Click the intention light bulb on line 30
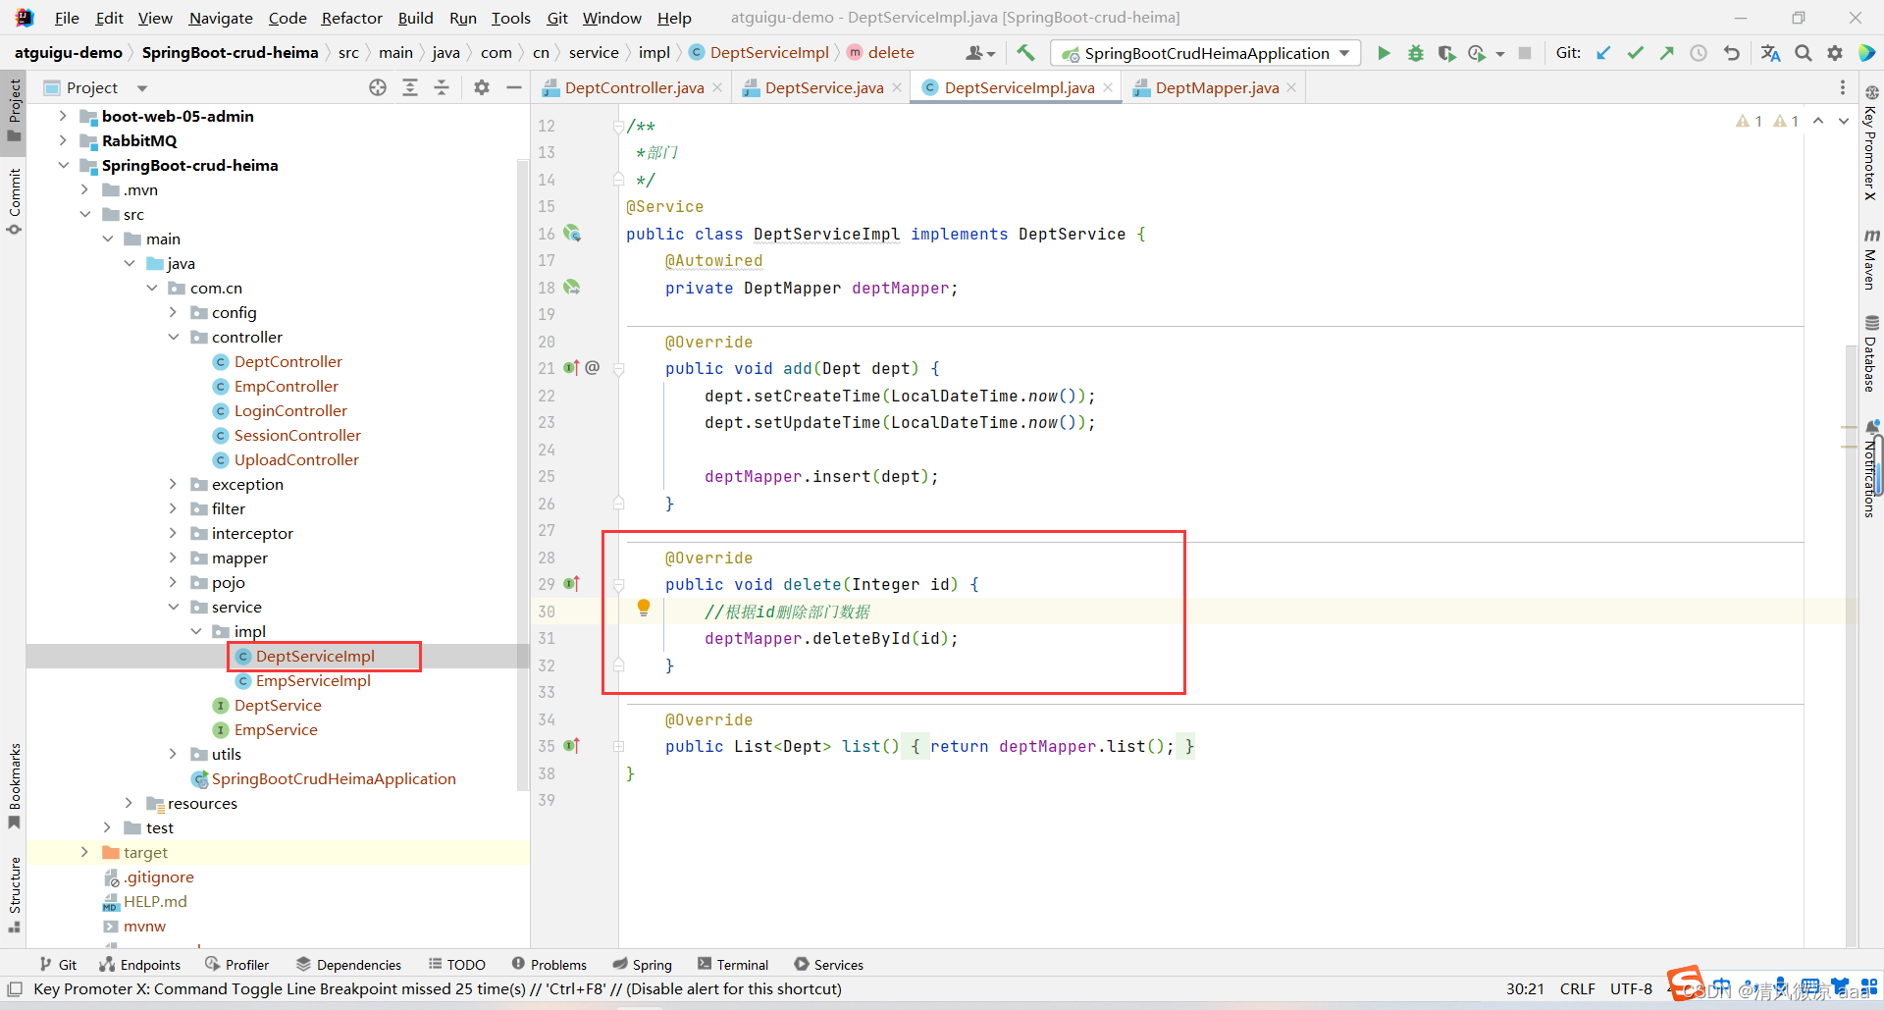 click(644, 608)
